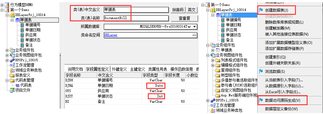
Task: Switch to the 外键定义 tab
Action: point(119,69)
